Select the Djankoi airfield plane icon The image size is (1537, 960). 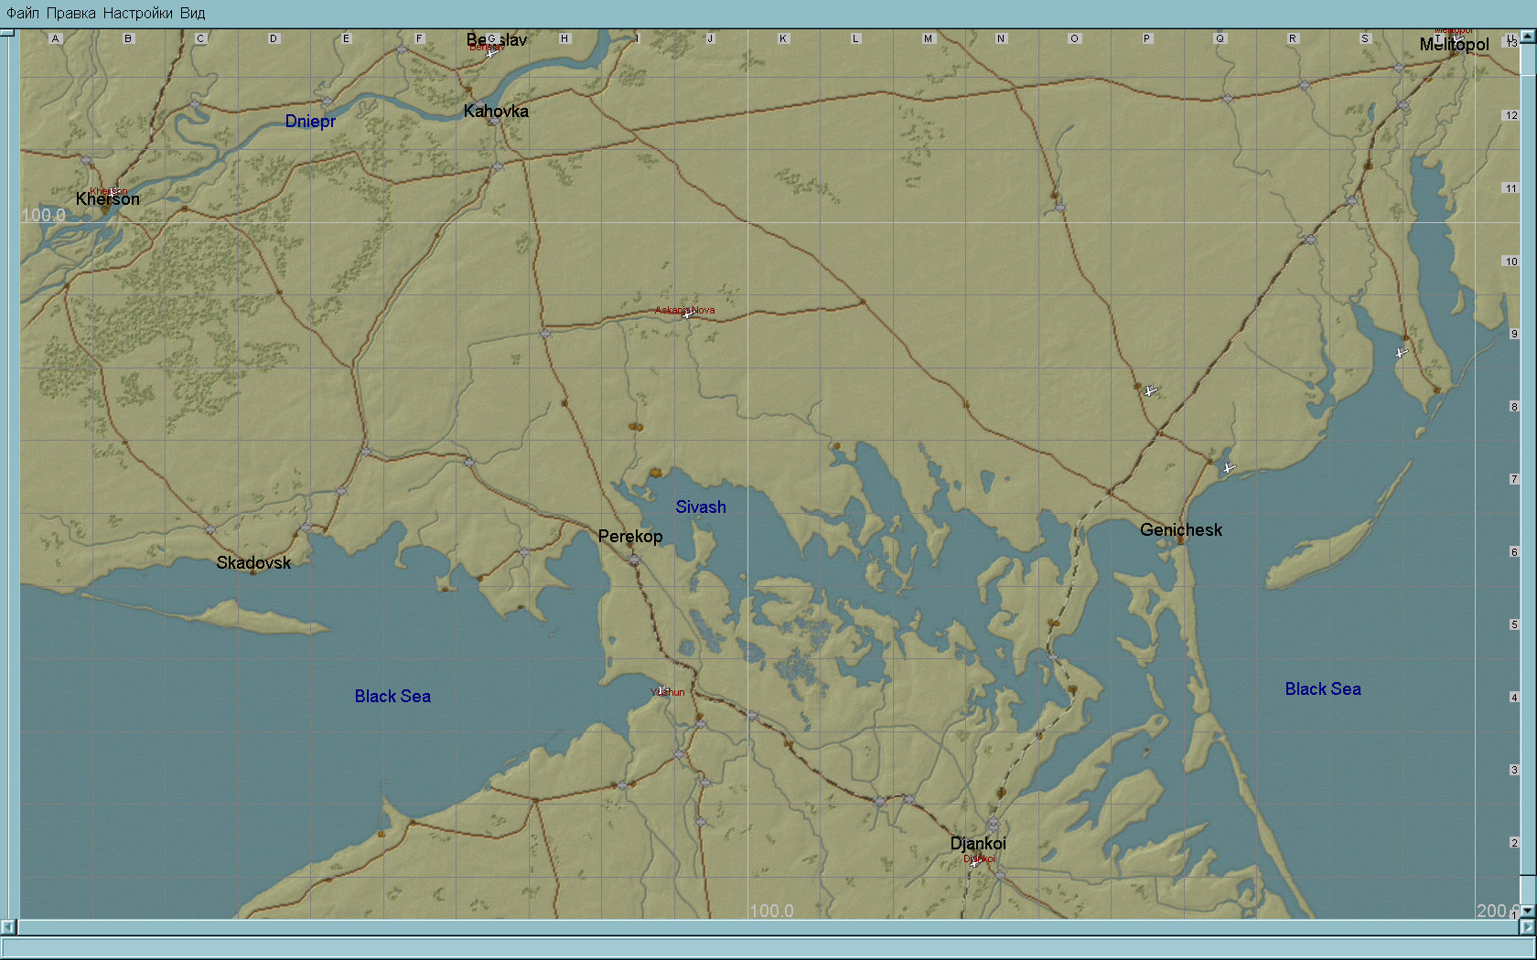coord(976,859)
